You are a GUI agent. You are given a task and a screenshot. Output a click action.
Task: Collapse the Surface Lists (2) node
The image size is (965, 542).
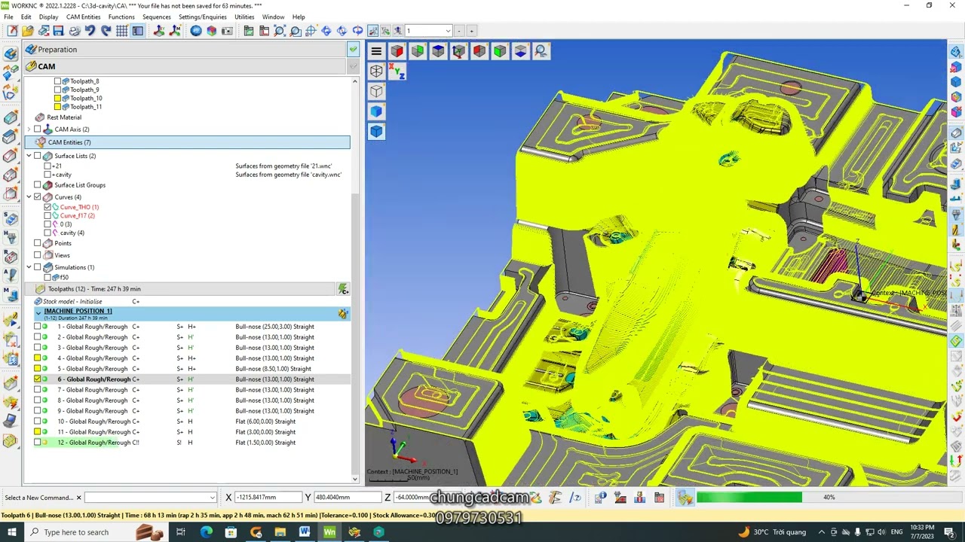point(29,156)
